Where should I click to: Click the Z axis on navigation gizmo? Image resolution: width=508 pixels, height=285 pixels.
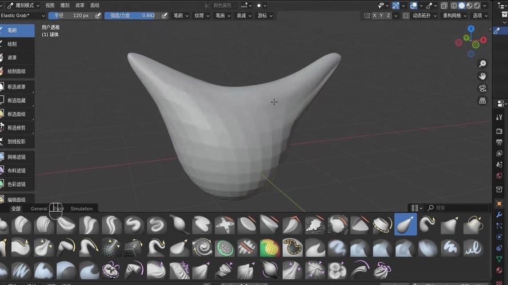point(471,28)
